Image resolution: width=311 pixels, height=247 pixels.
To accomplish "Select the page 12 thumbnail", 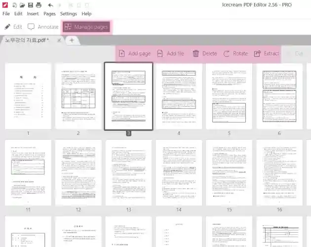I will (x=78, y=173).
